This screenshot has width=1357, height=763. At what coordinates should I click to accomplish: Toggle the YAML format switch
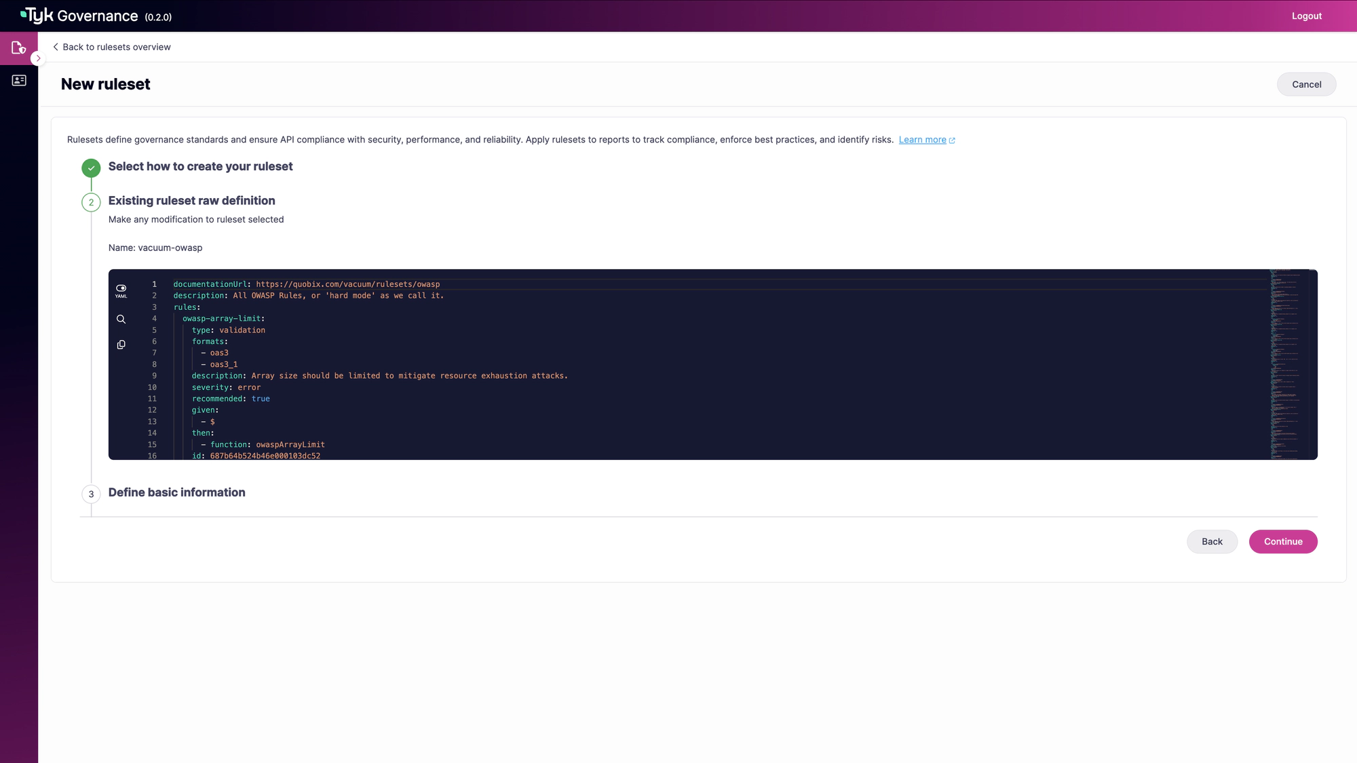coord(121,290)
